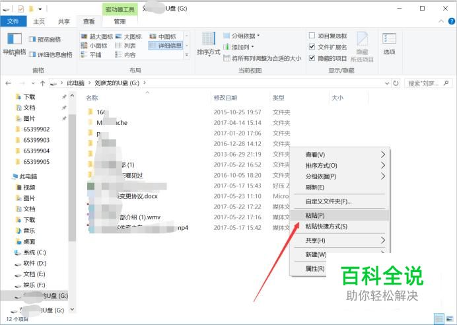
Task: Select 小图标 layout
Action: click(x=94, y=46)
